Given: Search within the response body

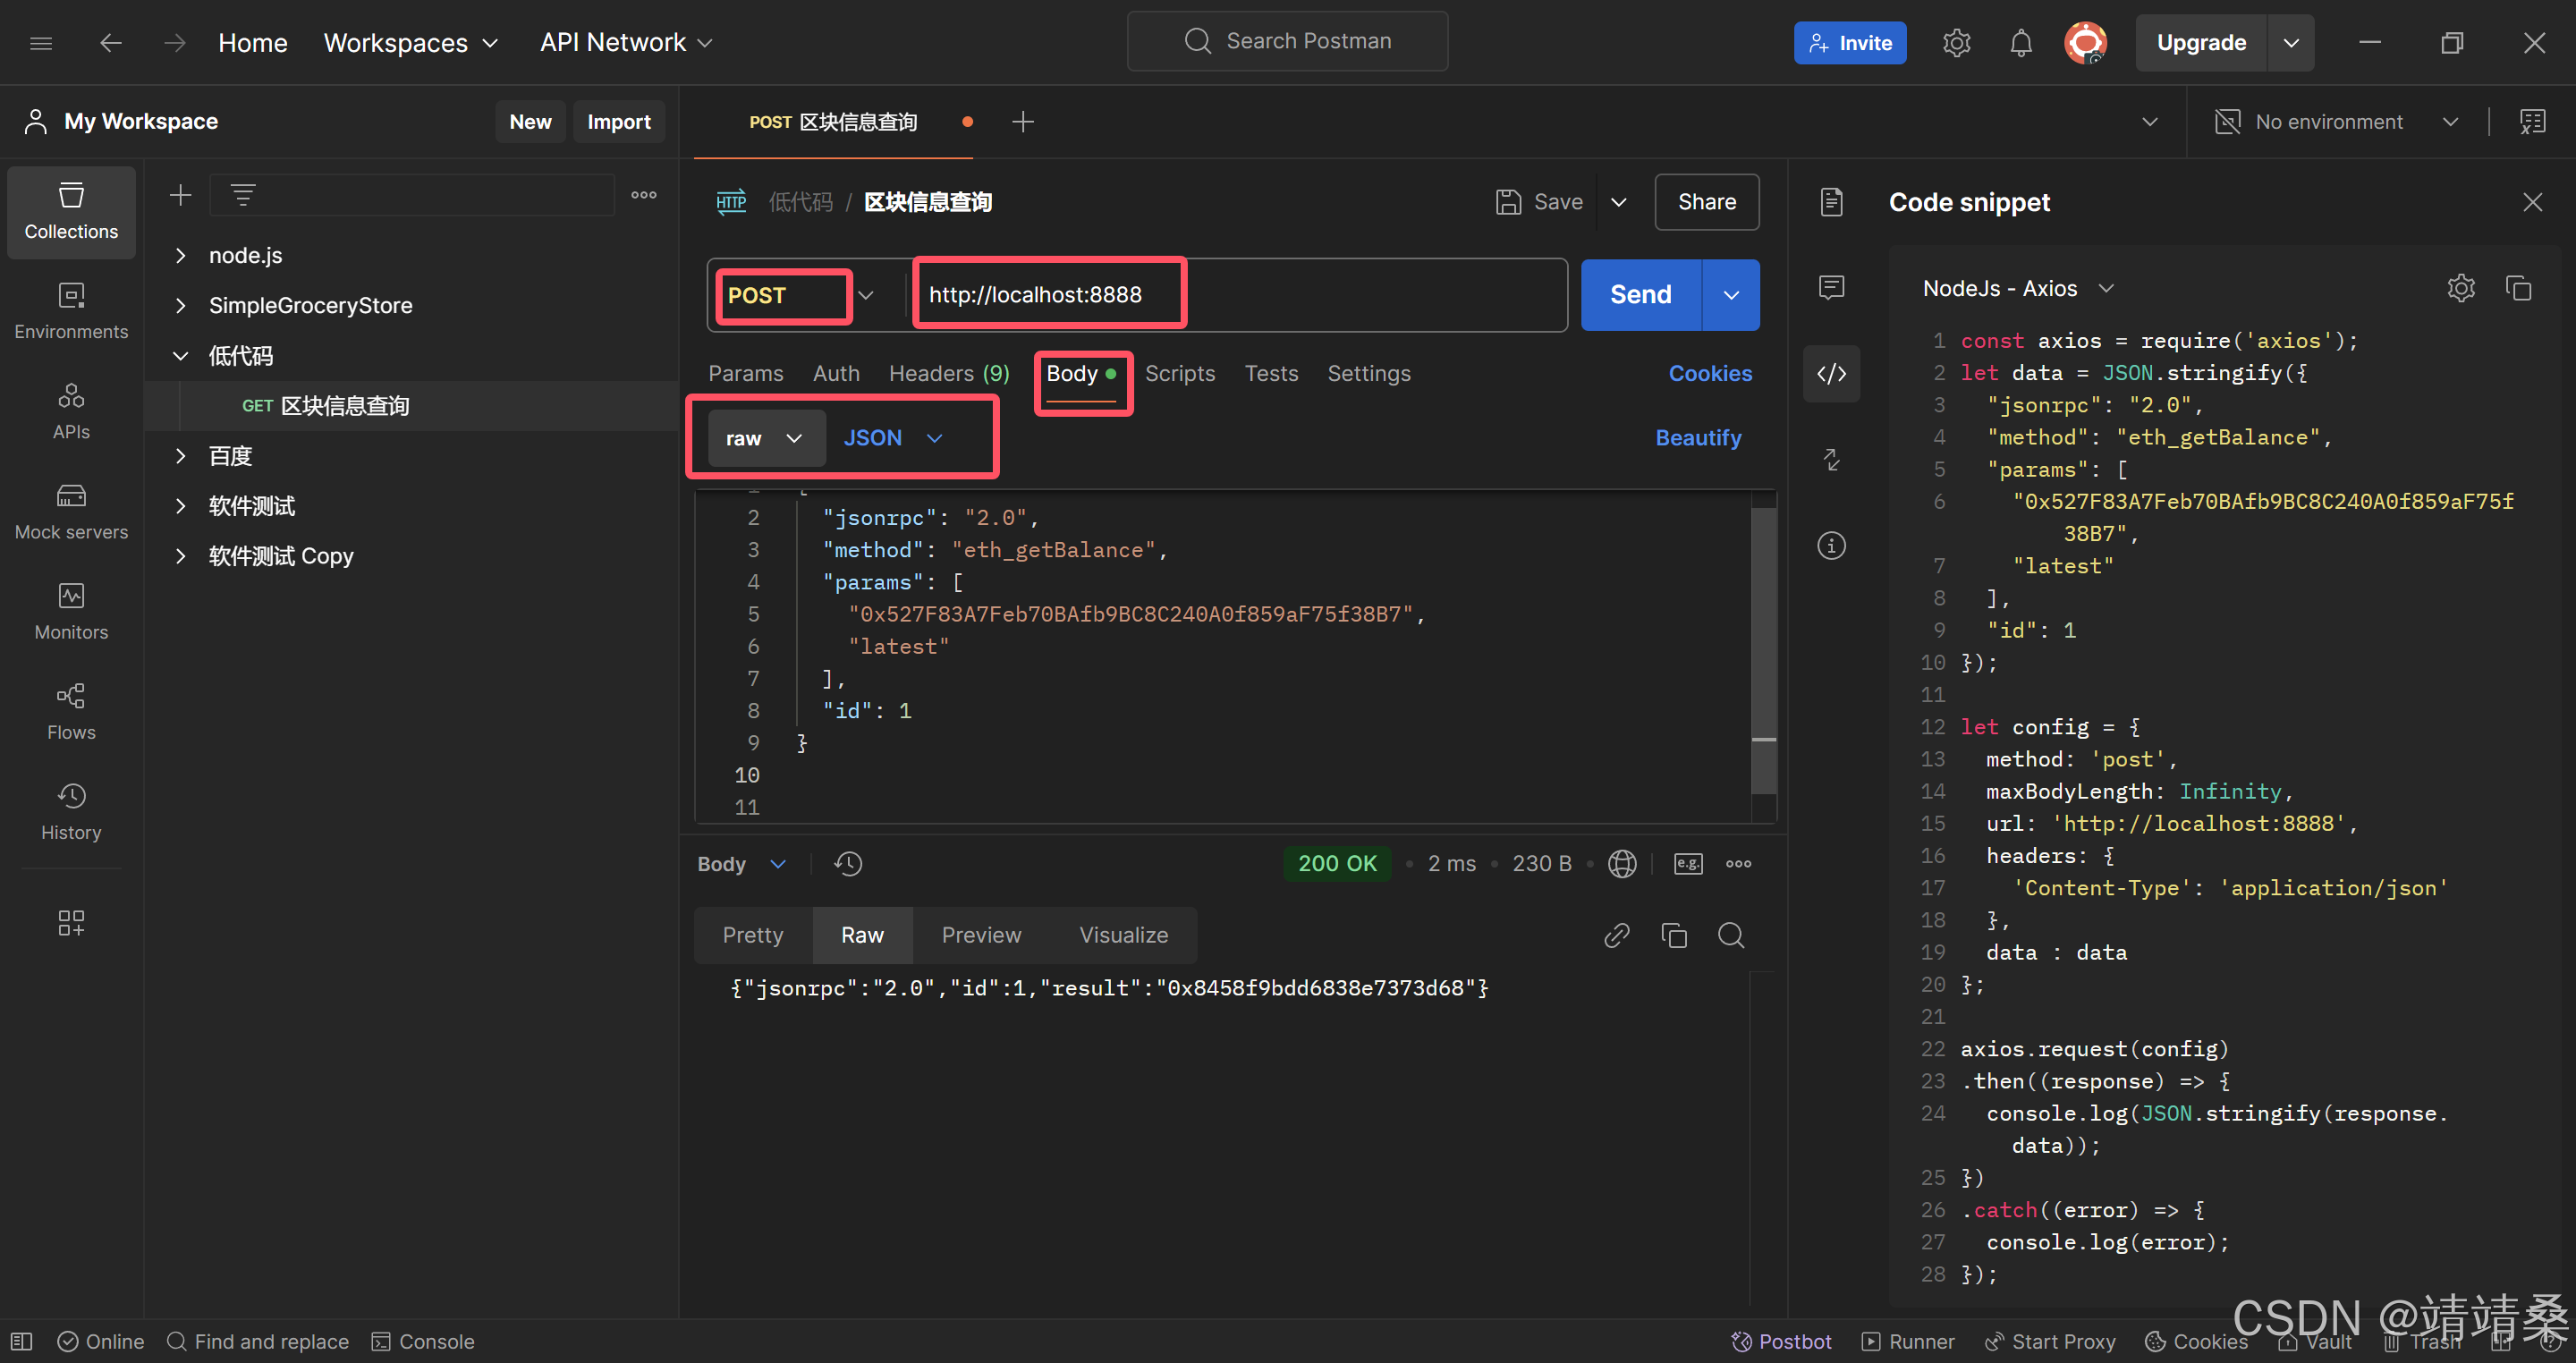Looking at the screenshot, I should (1731, 935).
